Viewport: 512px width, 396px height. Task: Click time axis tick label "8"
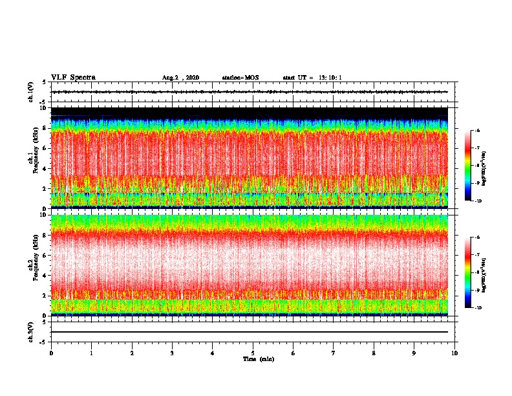click(374, 353)
